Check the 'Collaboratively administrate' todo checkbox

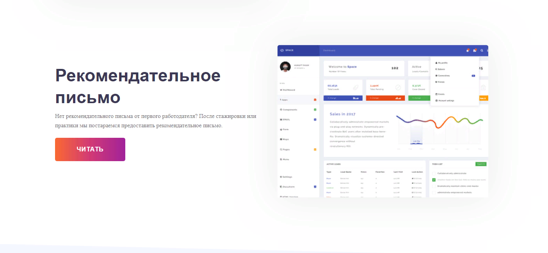434,173
